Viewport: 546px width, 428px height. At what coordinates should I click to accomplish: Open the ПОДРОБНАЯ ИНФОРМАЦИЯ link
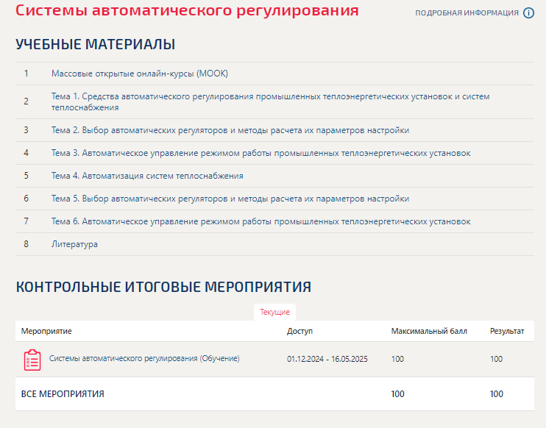pos(467,13)
